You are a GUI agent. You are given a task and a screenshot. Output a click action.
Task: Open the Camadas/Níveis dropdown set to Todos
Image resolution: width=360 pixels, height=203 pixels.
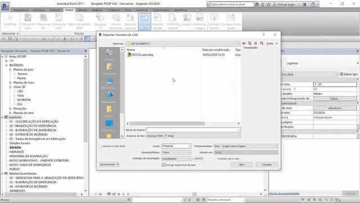coord(176,152)
